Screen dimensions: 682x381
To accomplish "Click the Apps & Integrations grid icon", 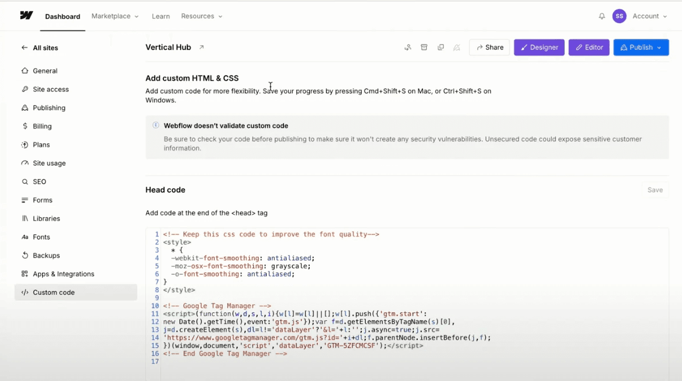I will point(25,274).
